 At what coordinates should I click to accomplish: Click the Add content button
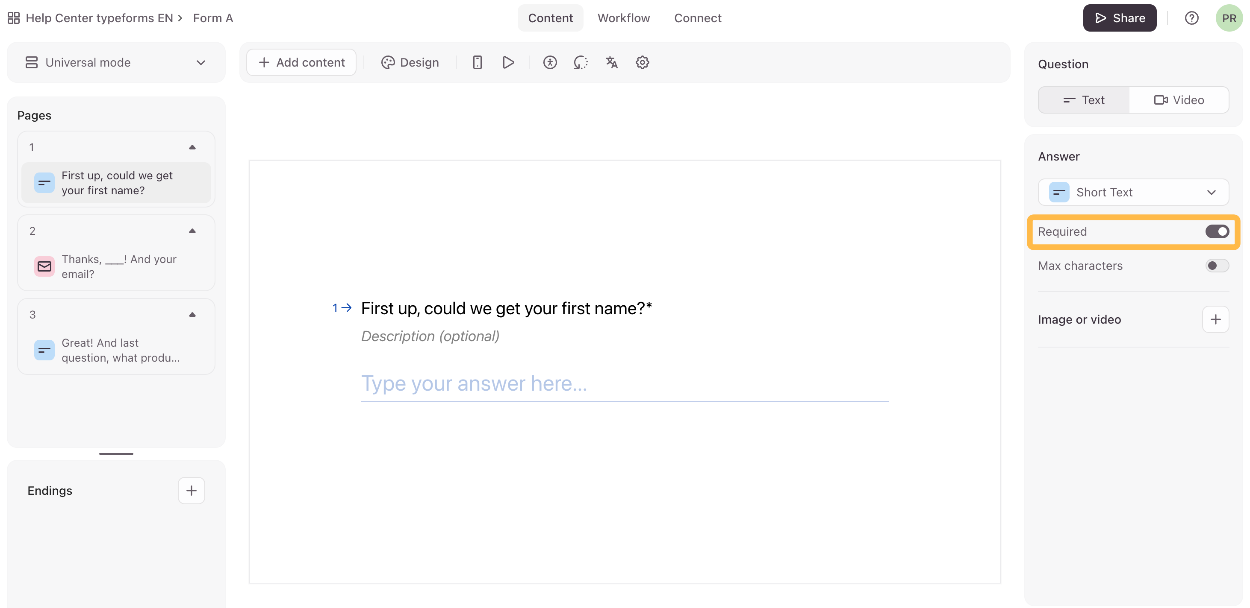point(301,62)
